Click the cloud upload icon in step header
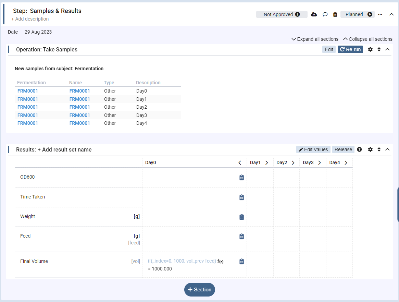The height and width of the screenshot is (302, 399). (x=314, y=14)
